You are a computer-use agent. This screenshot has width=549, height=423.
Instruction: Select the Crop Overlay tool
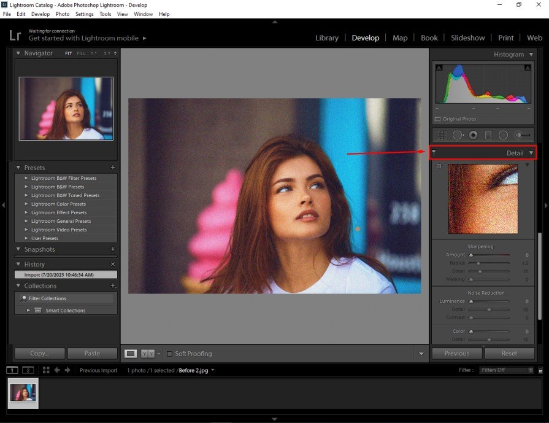442,134
